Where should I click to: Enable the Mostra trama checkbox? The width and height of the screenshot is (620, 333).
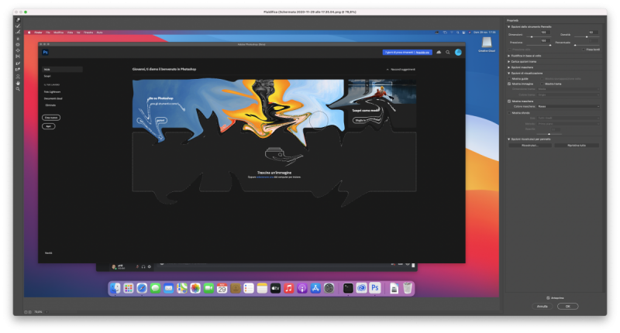pos(542,84)
